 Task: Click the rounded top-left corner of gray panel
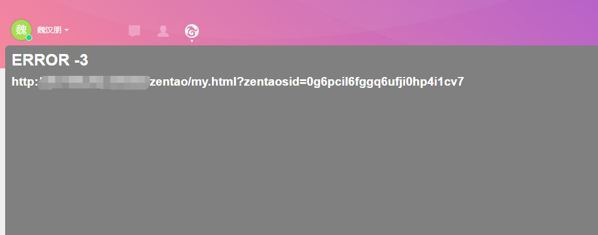click(x=6, y=47)
